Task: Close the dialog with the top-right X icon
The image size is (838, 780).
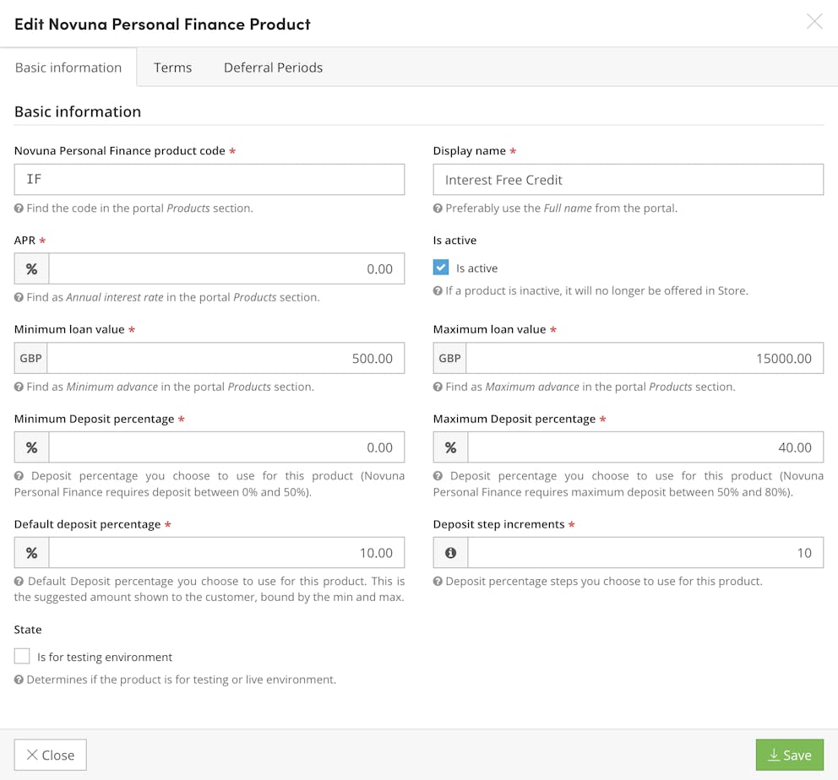Action: pyautogui.click(x=814, y=21)
